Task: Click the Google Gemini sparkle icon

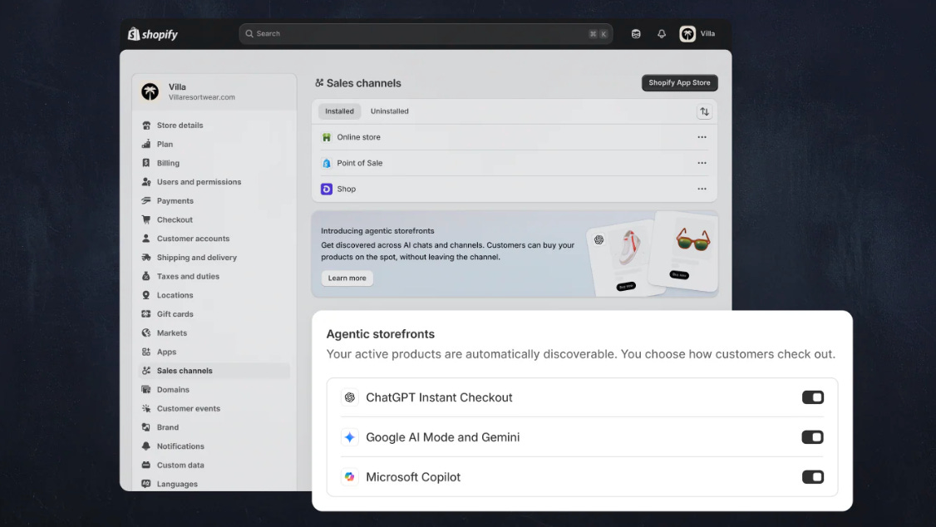Action: 350,437
